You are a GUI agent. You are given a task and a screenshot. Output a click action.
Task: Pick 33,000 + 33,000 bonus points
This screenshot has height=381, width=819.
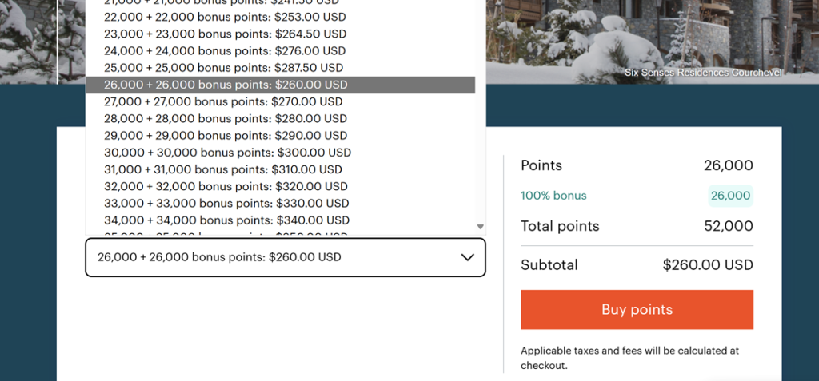(x=226, y=204)
